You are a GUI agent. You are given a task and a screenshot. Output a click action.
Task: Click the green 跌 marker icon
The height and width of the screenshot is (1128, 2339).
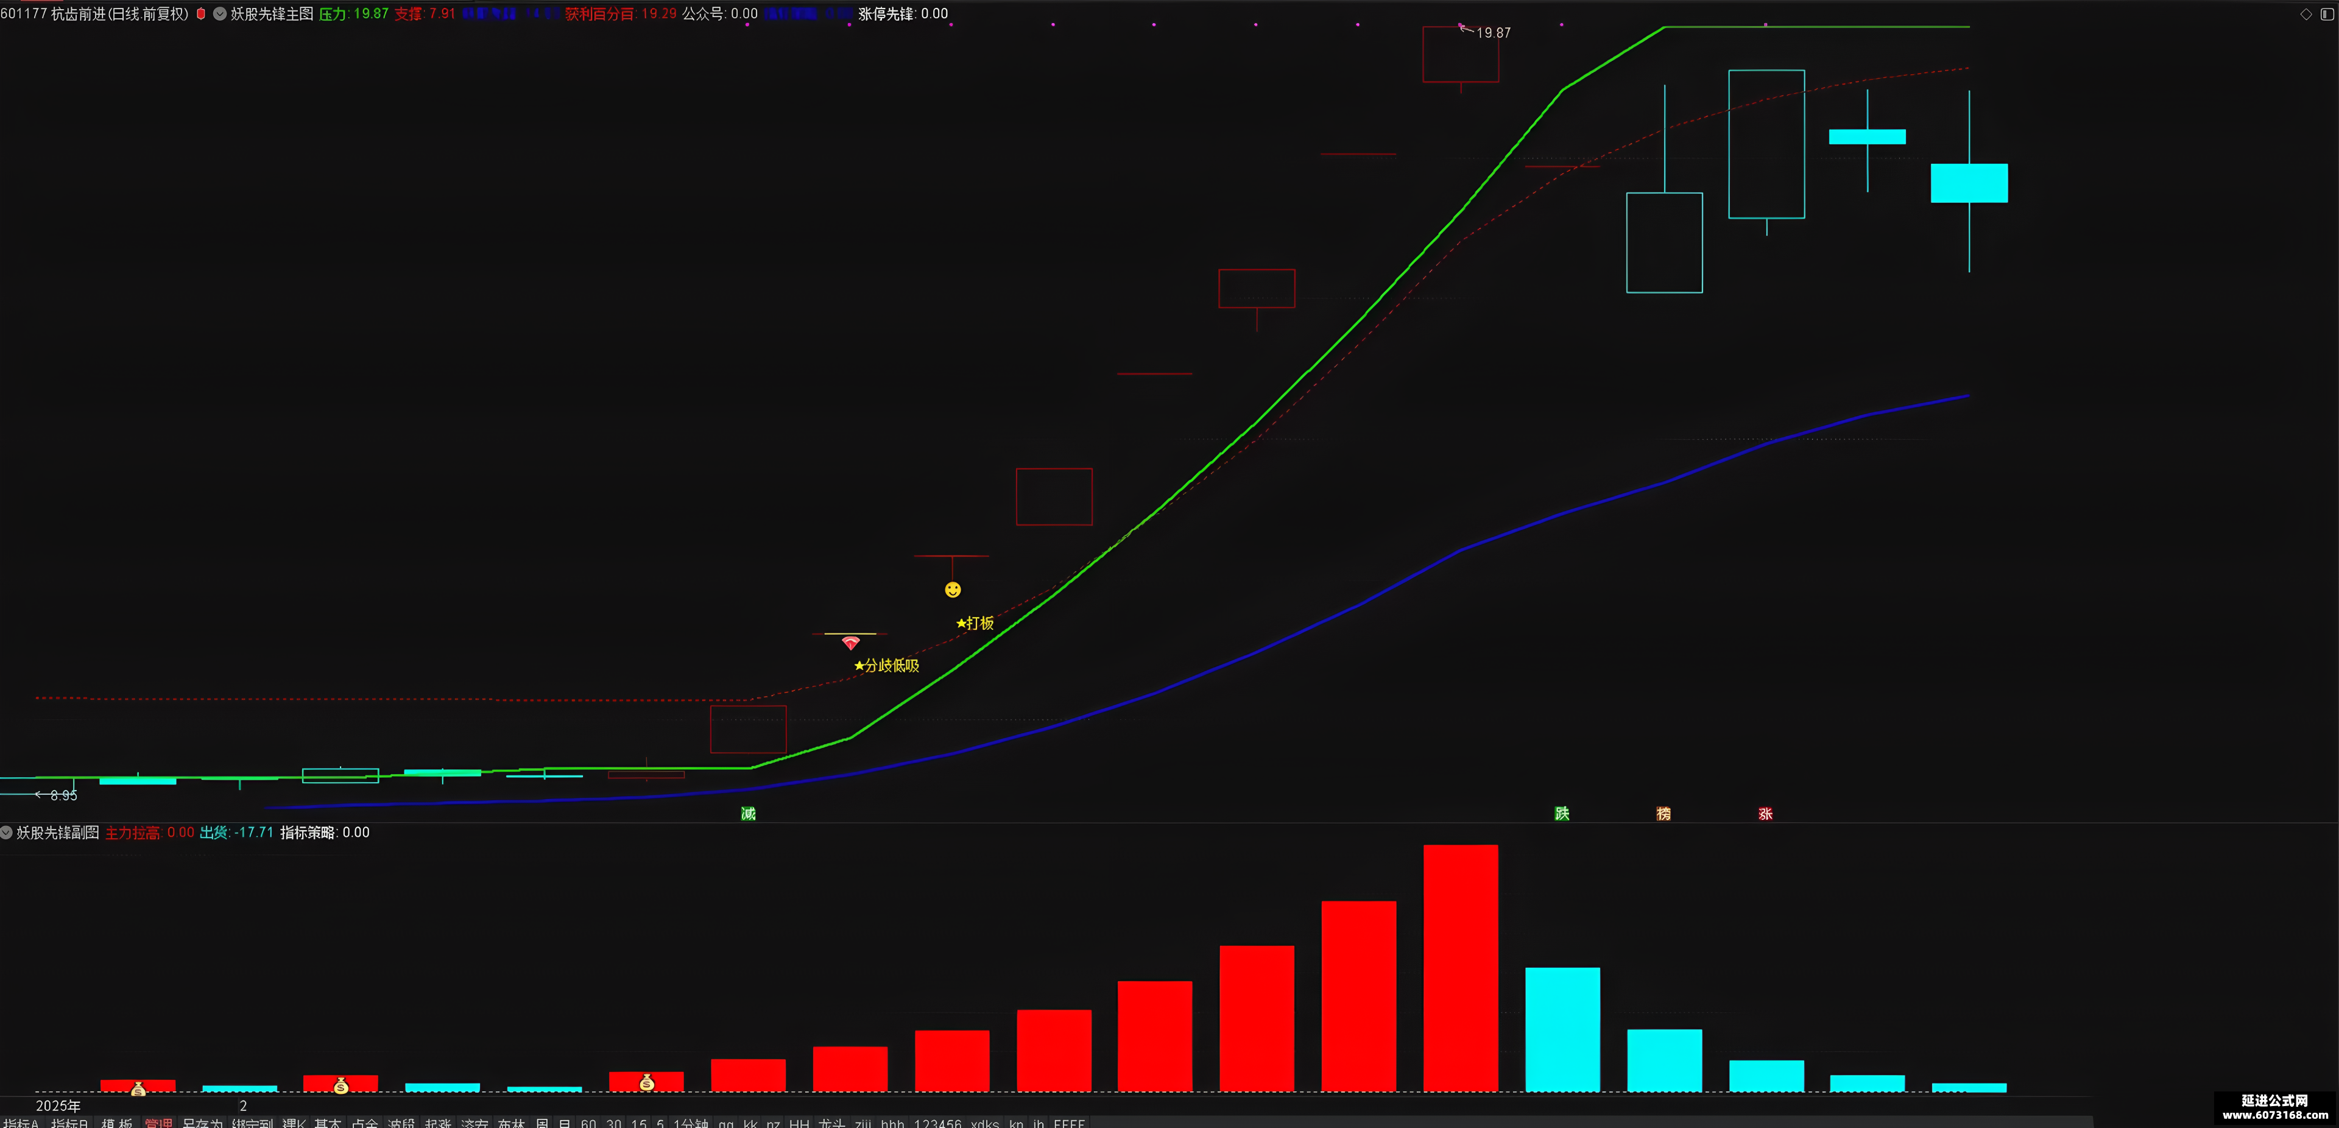tap(1562, 814)
